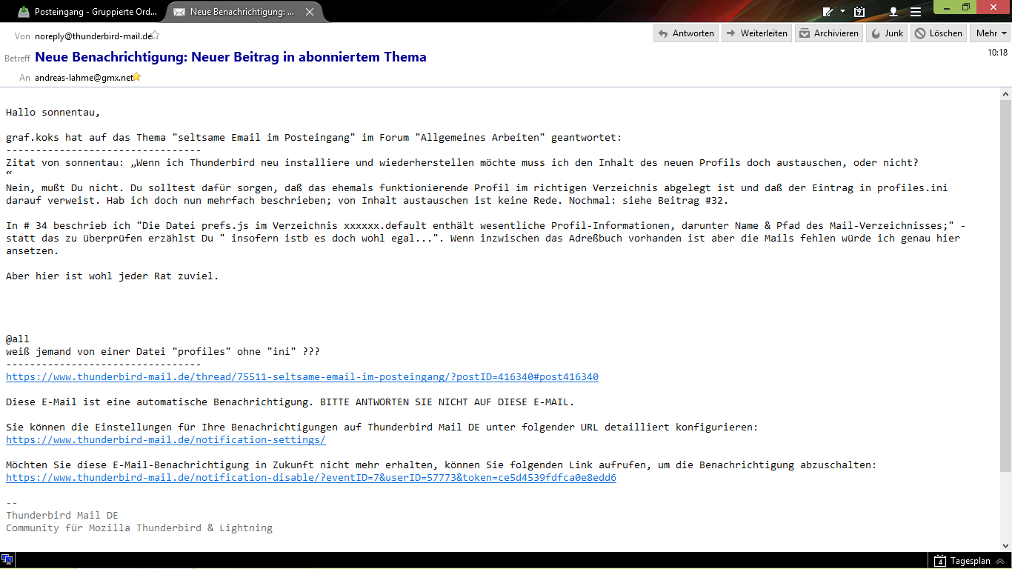Restore down the Thunderbird window
1012x569 pixels.
pyautogui.click(x=966, y=7)
